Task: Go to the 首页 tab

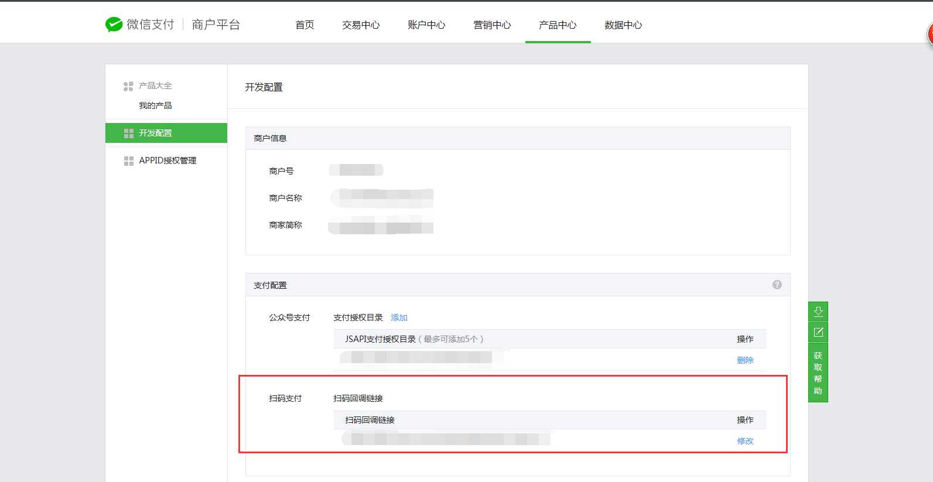Action: [x=305, y=25]
